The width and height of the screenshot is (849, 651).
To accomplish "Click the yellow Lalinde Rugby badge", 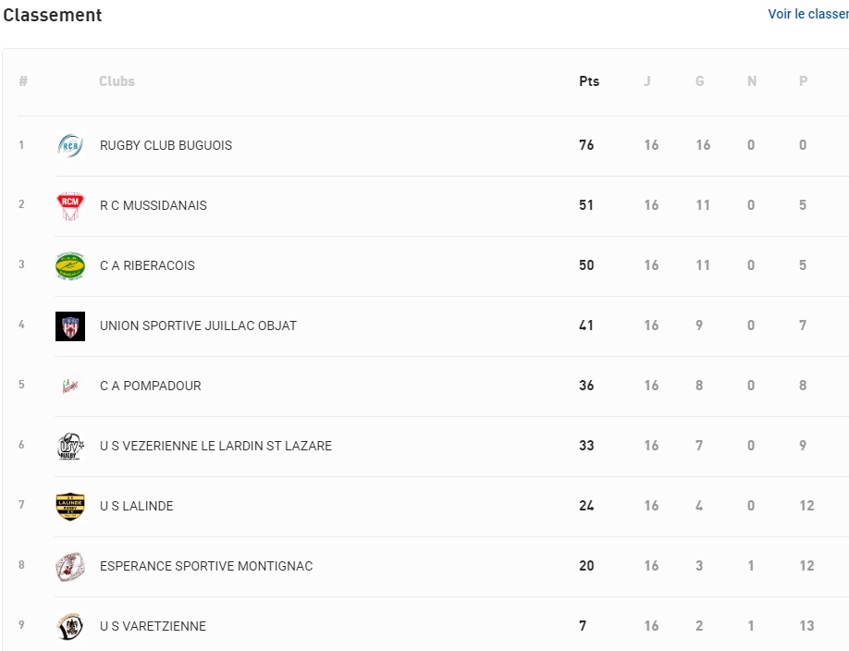I will (70, 507).
